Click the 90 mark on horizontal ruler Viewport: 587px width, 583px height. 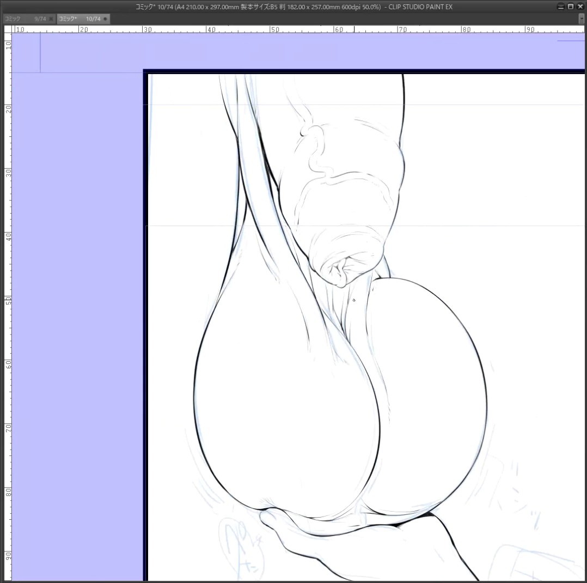coord(530,29)
